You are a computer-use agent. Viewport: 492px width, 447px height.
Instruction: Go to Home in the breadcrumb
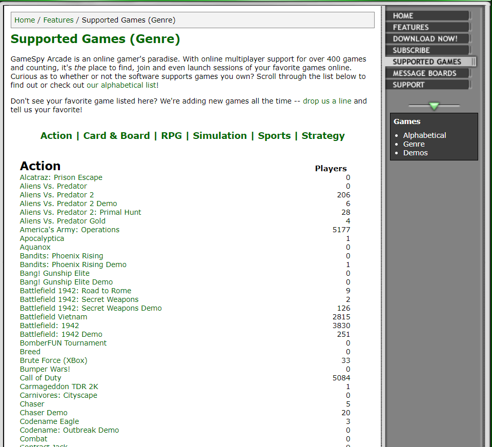[25, 20]
